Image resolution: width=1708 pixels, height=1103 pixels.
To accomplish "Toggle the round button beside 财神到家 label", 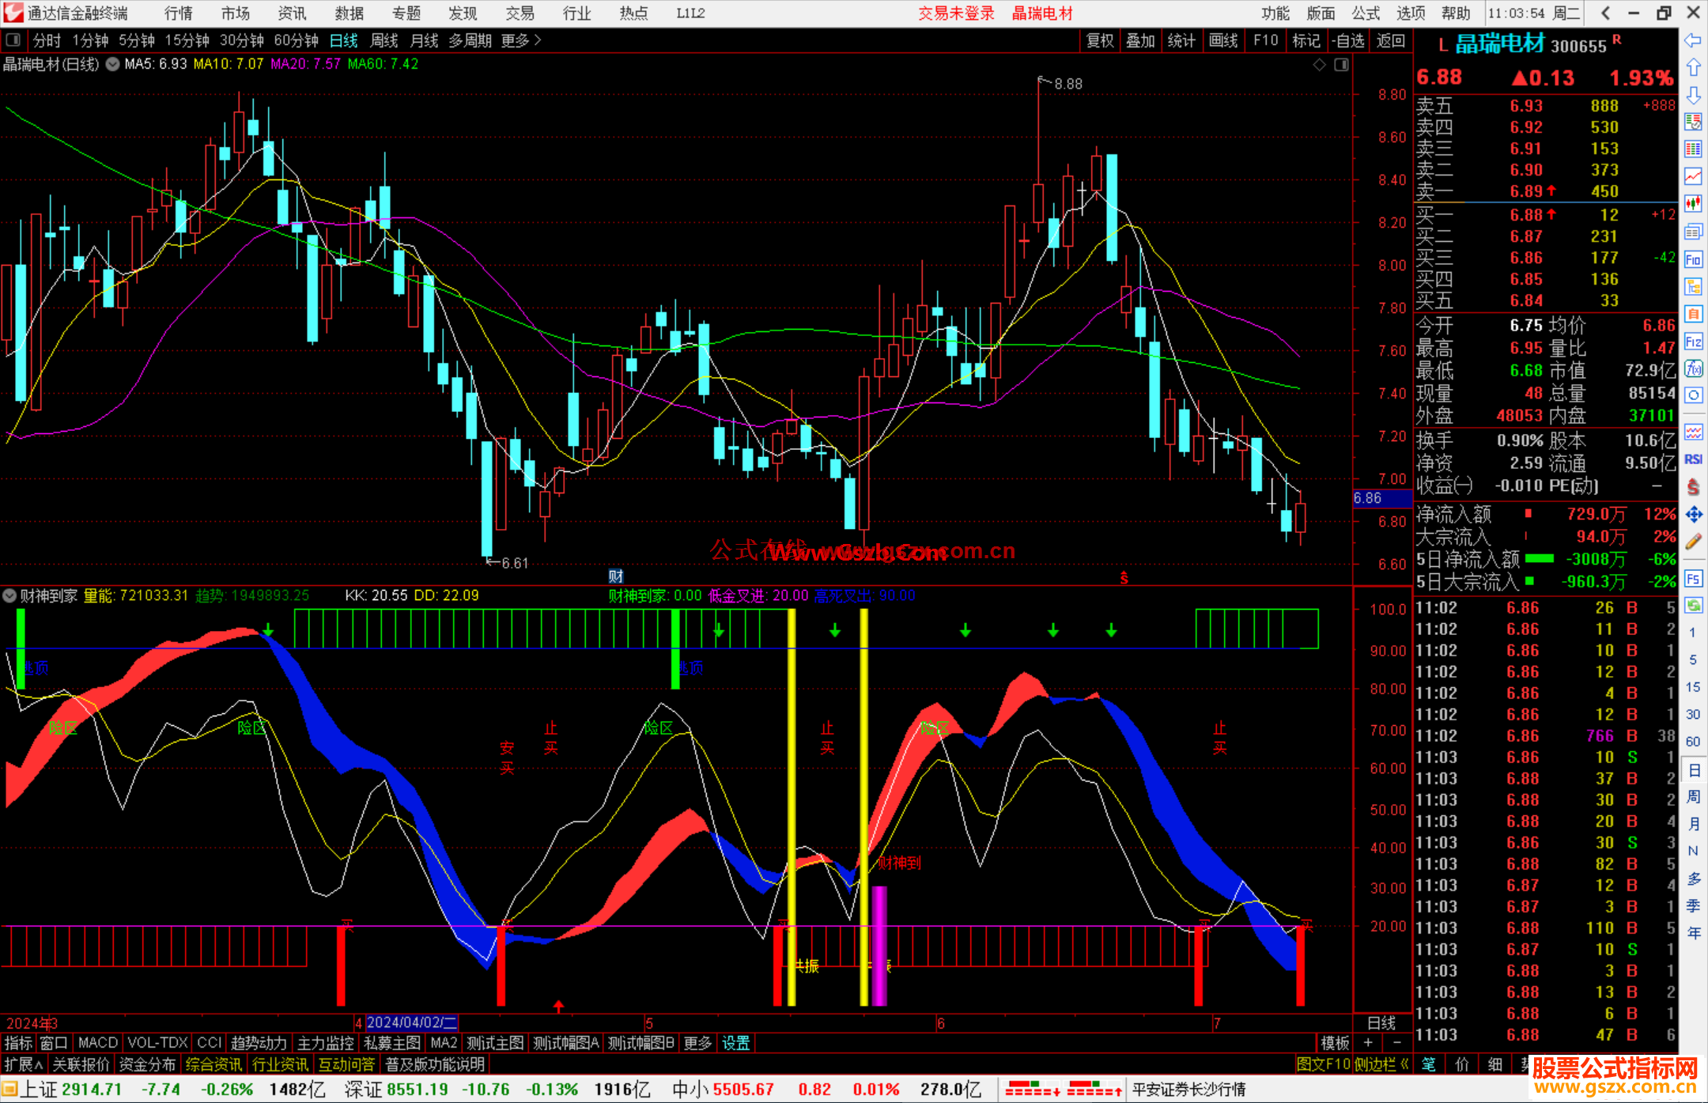I will pos(10,595).
